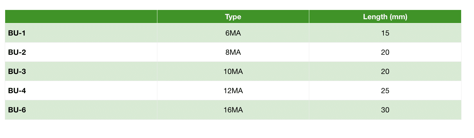This screenshot has height=138, width=474.
Task: Select the BU-6 row label
Action: (x=17, y=110)
